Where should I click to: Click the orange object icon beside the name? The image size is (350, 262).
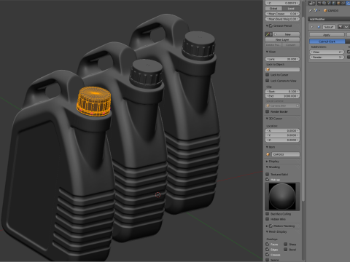pyautogui.click(x=325, y=10)
